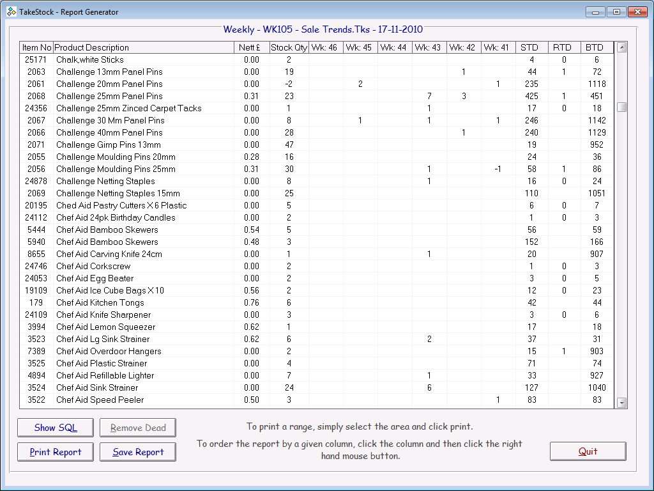Click the Remove Dead button
The width and height of the screenshot is (654, 491).
pyautogui.click(x=138, y=428)
